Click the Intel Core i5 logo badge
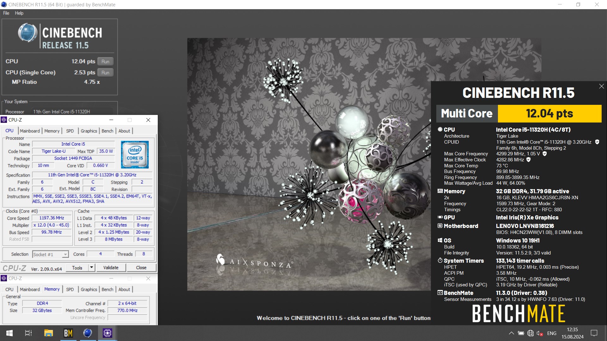Image resolution: width=607 pixels, height=341 pixels. 135,154
